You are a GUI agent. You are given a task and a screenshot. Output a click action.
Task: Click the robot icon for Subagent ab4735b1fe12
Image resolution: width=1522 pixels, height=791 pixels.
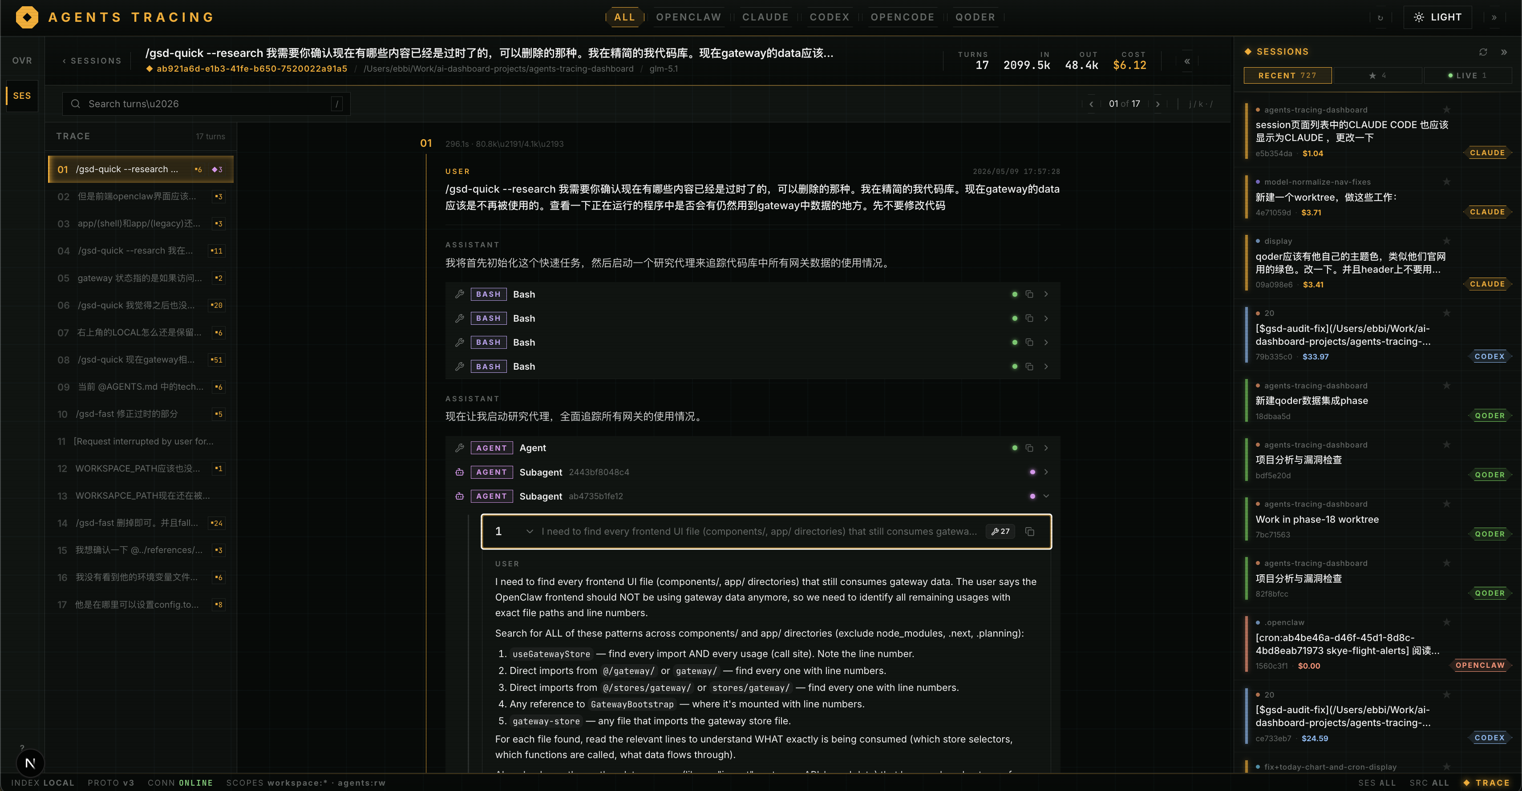pyautogui.click(x=460, y=496)
